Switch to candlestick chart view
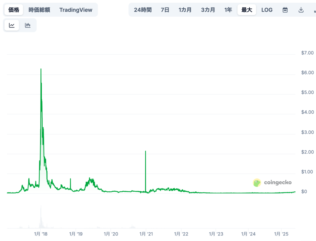Viewport: 316px width, 241px height. 27,25
